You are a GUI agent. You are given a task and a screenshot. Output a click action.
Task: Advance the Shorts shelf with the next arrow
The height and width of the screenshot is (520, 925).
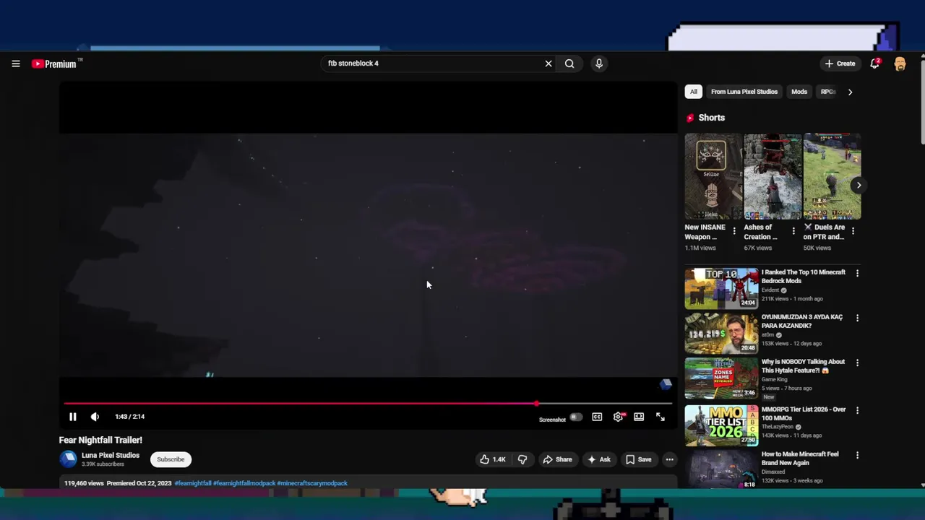pos(859,185)
